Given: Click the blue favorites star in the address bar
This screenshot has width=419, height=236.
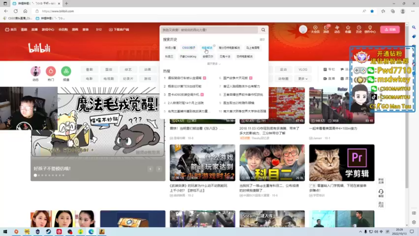Looking at the screenshot, I should click(x=372, y=11).
